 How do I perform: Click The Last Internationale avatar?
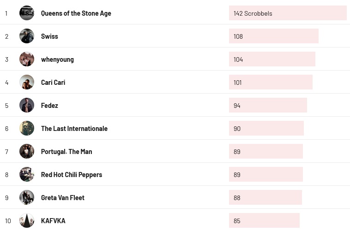point(27,128)
